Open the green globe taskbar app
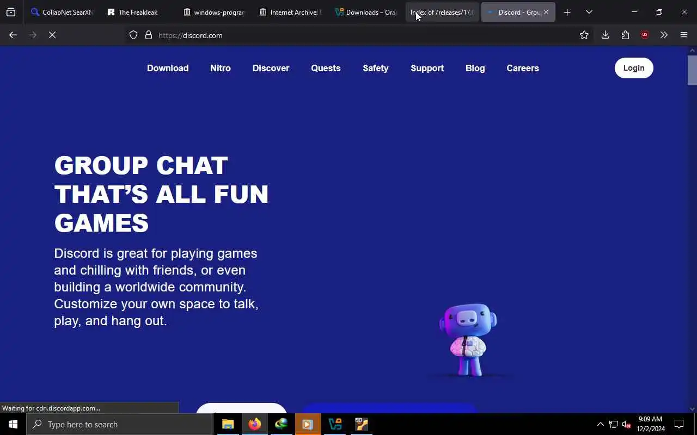Screen dimensions: 697x435 click(281, 424)
